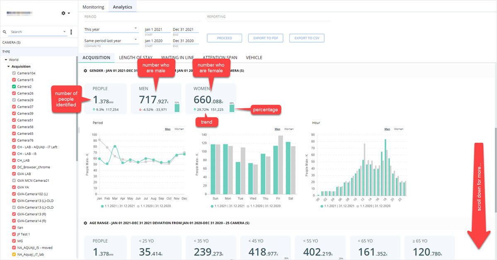Open the Vehicle tab

pyautogui.click(x=254, y=57)
